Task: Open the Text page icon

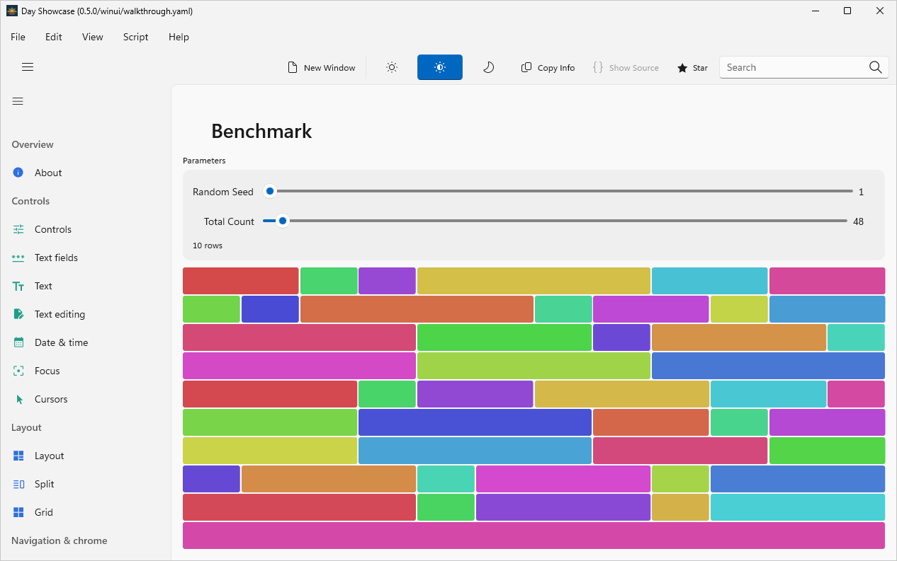Action: [x=18, y=286]
